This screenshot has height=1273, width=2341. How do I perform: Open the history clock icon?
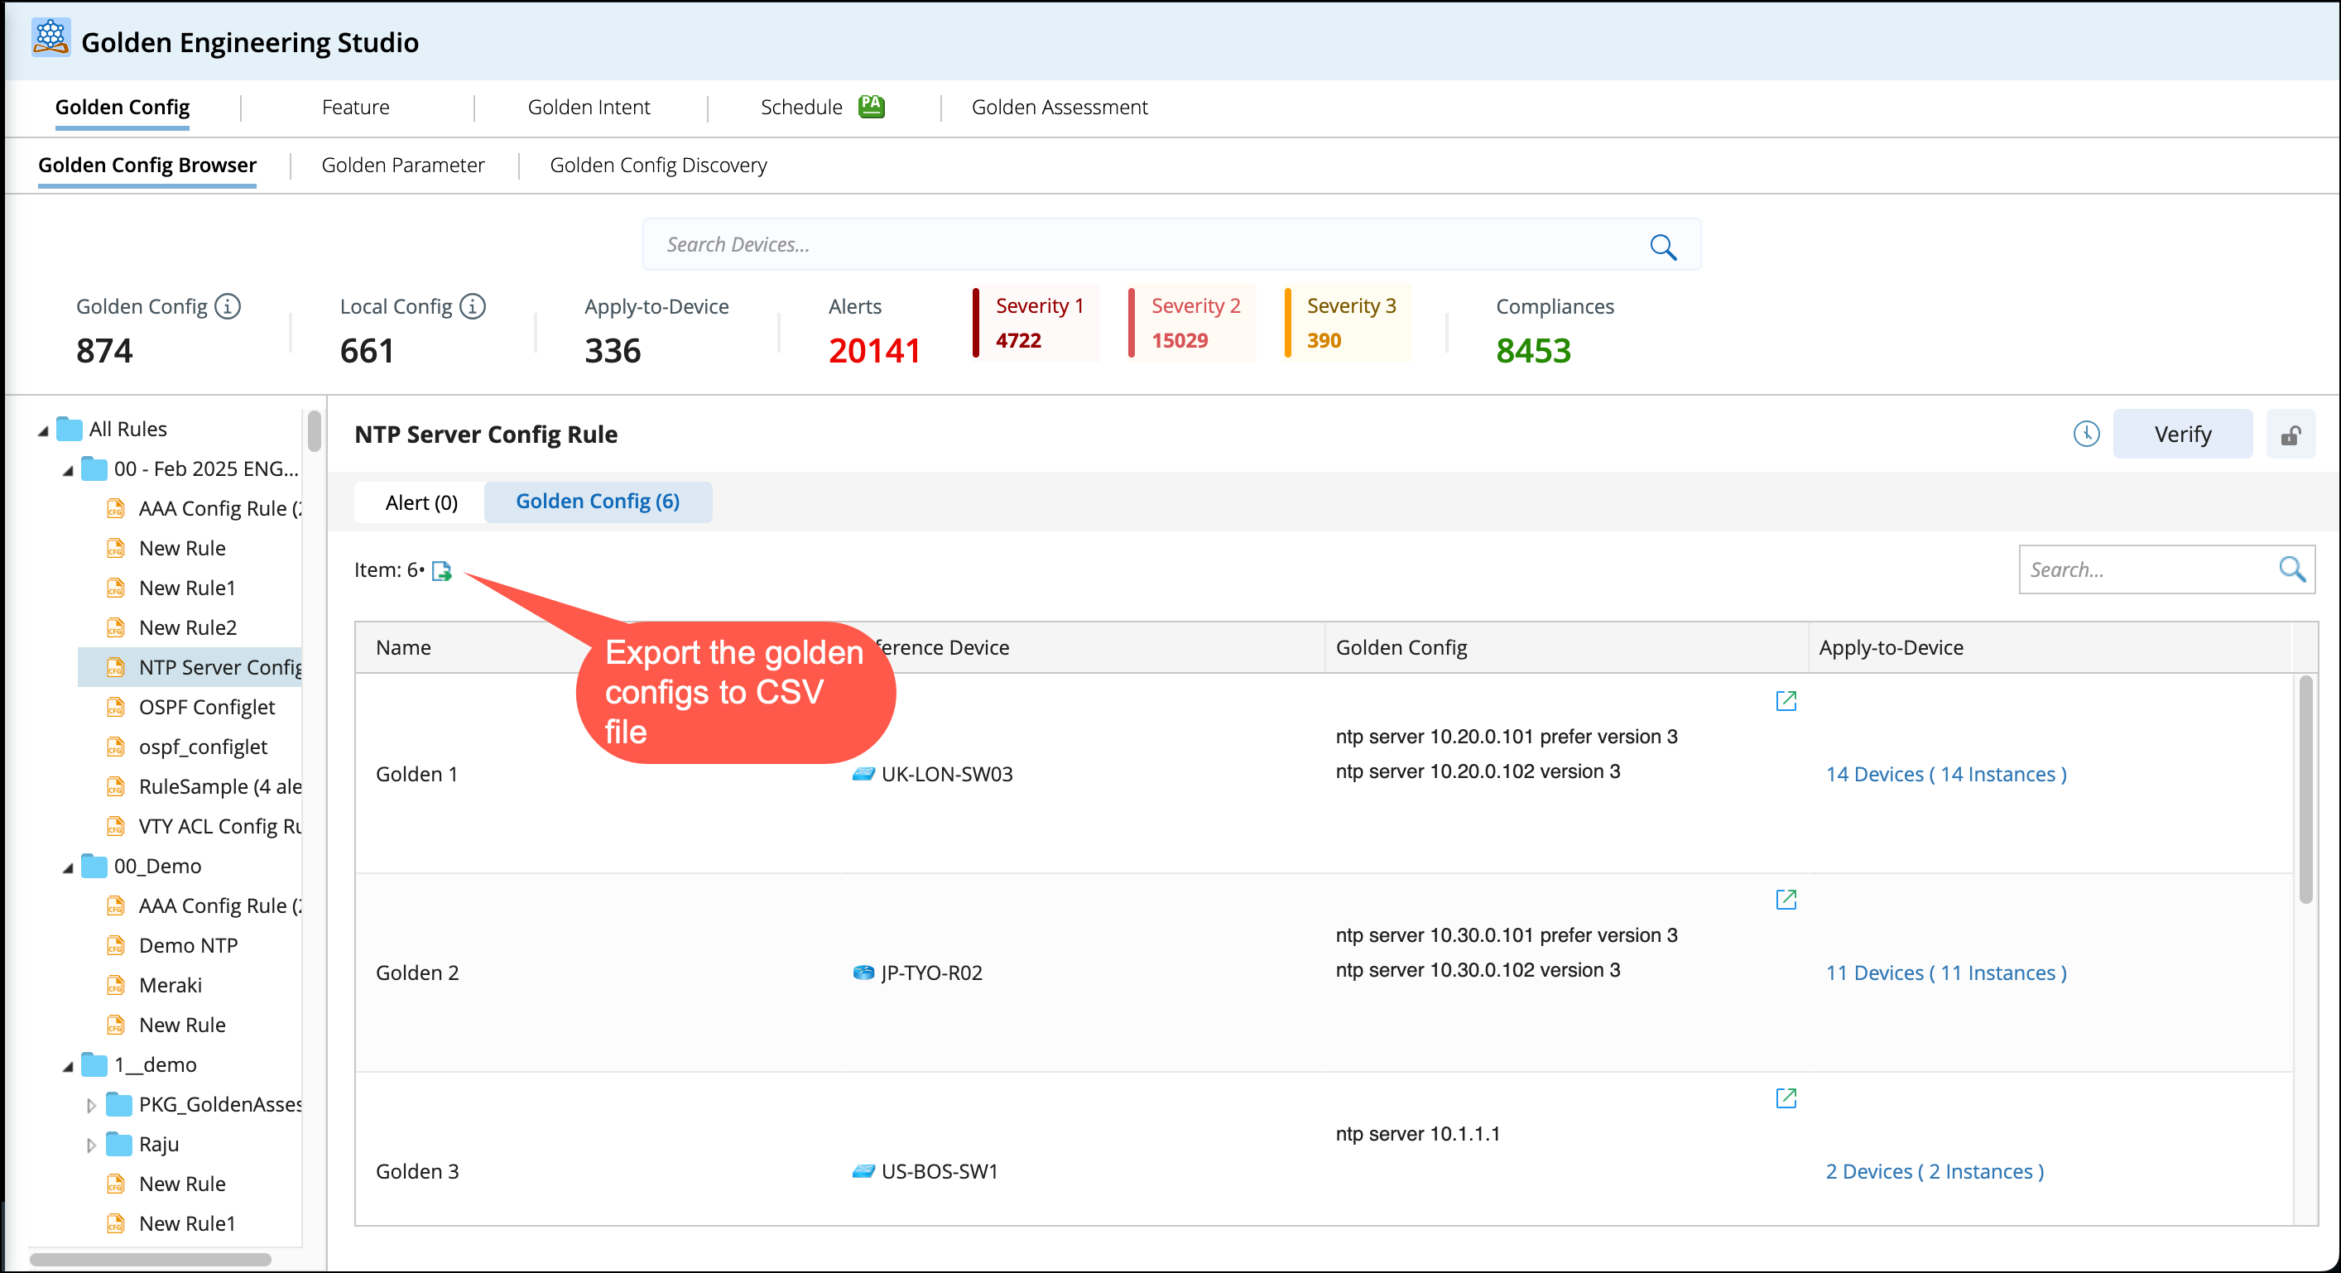click(2086, 435)
